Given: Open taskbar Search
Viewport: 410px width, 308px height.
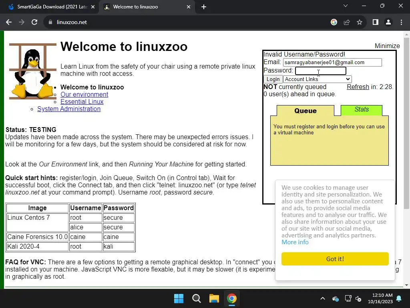Looking at the screenshot, I should [196, 298].
